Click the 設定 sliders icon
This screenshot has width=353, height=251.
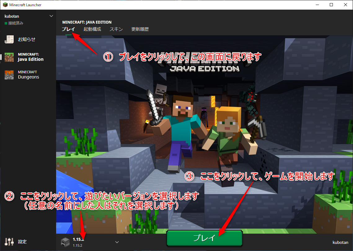click(x=9, y=242)
